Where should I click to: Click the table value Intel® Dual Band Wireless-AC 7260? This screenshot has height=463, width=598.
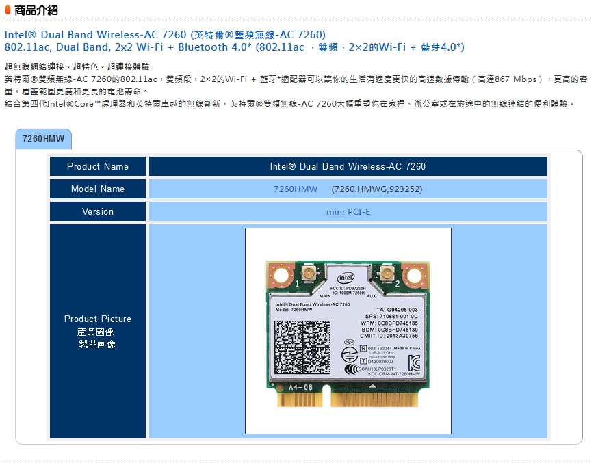point(348,166)
